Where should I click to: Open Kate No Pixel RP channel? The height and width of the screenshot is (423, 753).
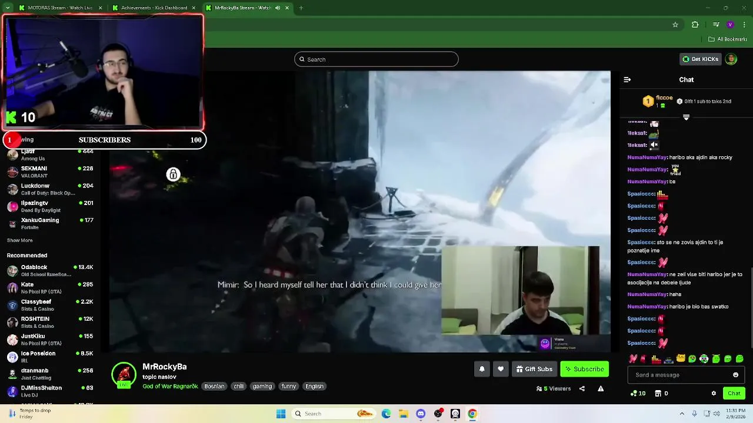tap(50, 288)
